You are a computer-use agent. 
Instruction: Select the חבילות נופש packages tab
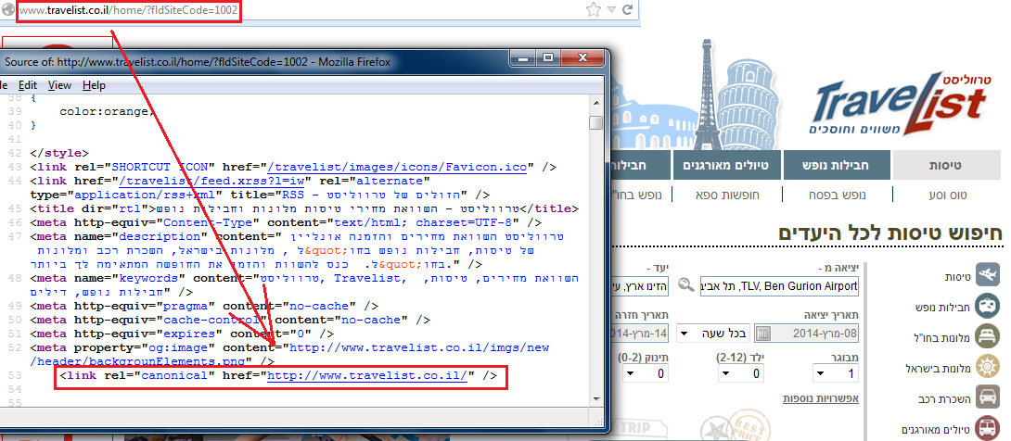coord(837,166)
